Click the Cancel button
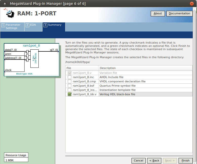This screenshot has width=197, height=164. 138,161
